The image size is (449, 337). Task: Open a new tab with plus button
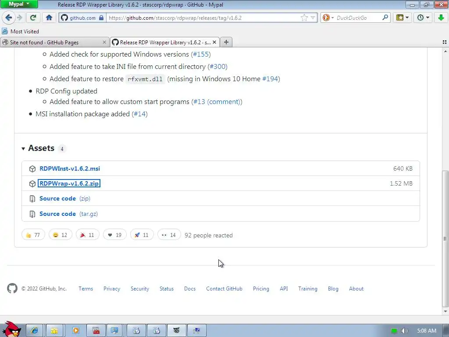[x=226, y=43]
